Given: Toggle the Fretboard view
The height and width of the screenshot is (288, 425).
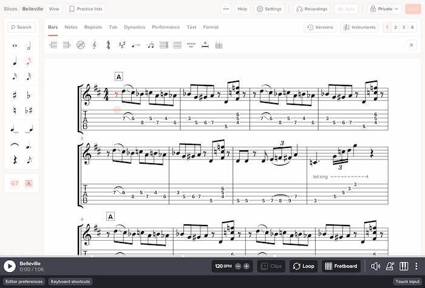Looking at the screenshot, I should tap(341, 266).
